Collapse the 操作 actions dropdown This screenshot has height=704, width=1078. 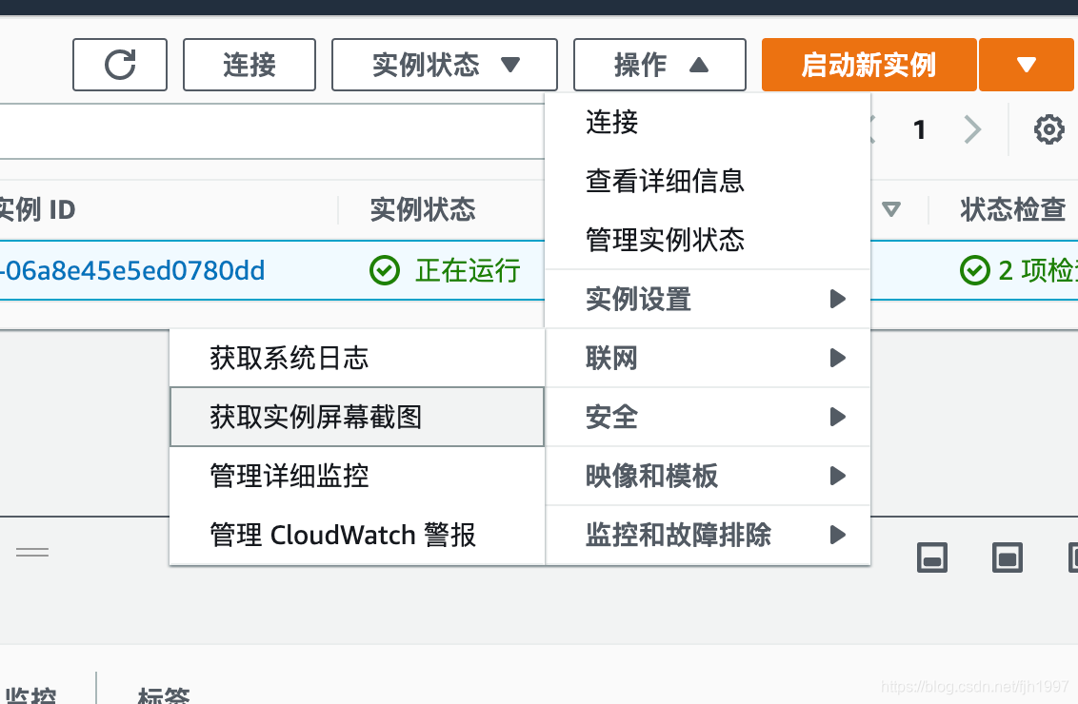click(659, 65)
